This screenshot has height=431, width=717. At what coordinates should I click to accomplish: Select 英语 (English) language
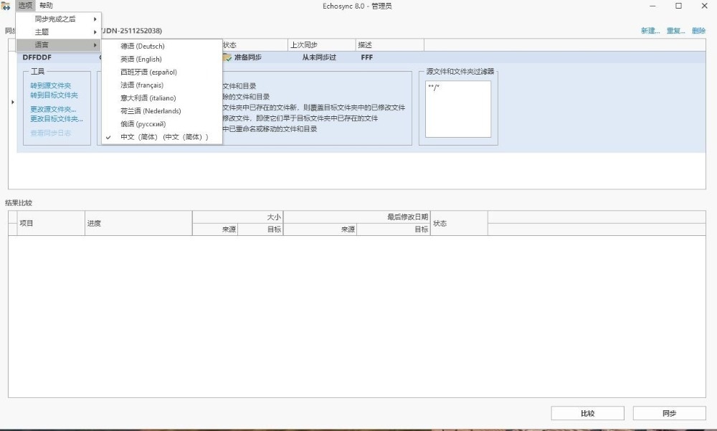(x=141, y=59)
